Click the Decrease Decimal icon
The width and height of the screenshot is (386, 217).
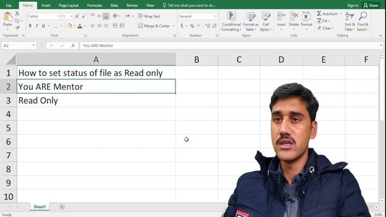pos(215,25)
